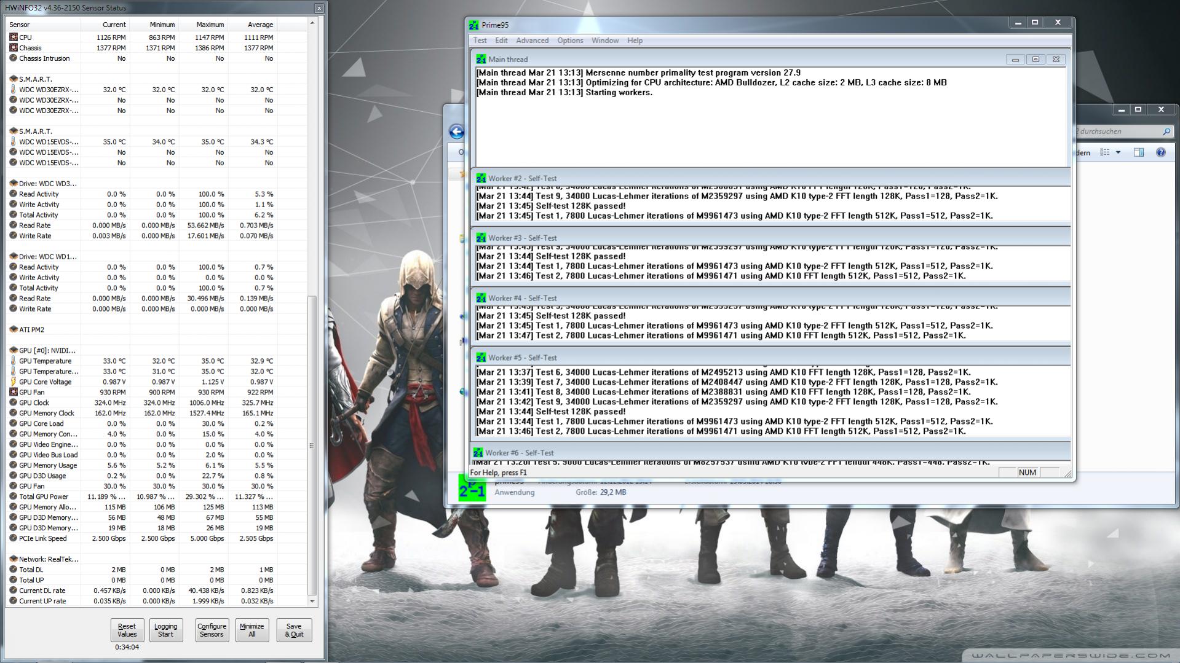The width and height of the screenshot is (1180, 663).
Task: Open the Options menu in Prime95
Action: (570, 41)
